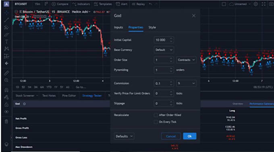This screenshot has width=274, height=152.
Task: Switch to the Performance Summary view
Action: (x=262, y=104)
